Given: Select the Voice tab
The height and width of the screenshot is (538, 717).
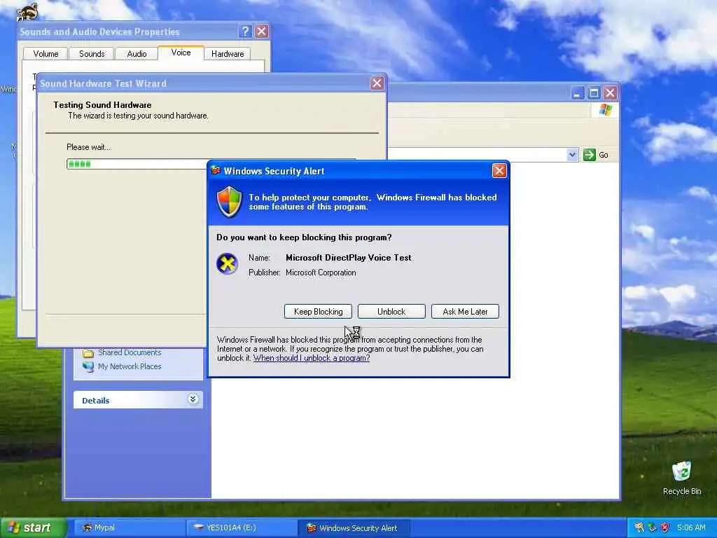Looking at the screenshot, I should [x=181, y=53].
